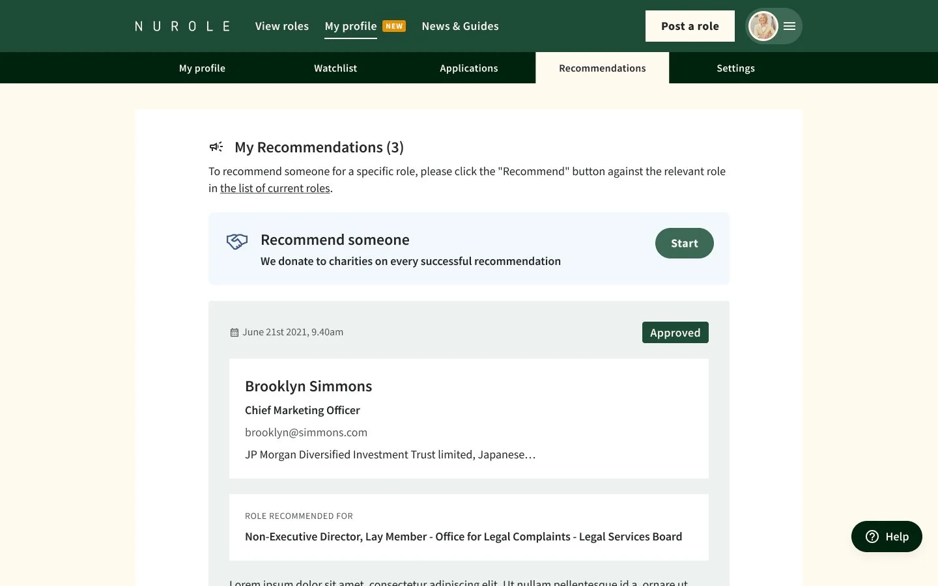Click the Help question mark icon
938x586 pixels.
872,537
